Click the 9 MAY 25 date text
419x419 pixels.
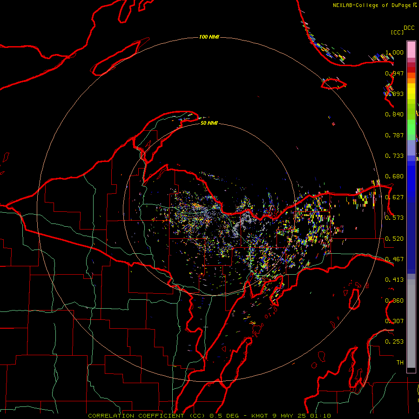pos(290,416)
